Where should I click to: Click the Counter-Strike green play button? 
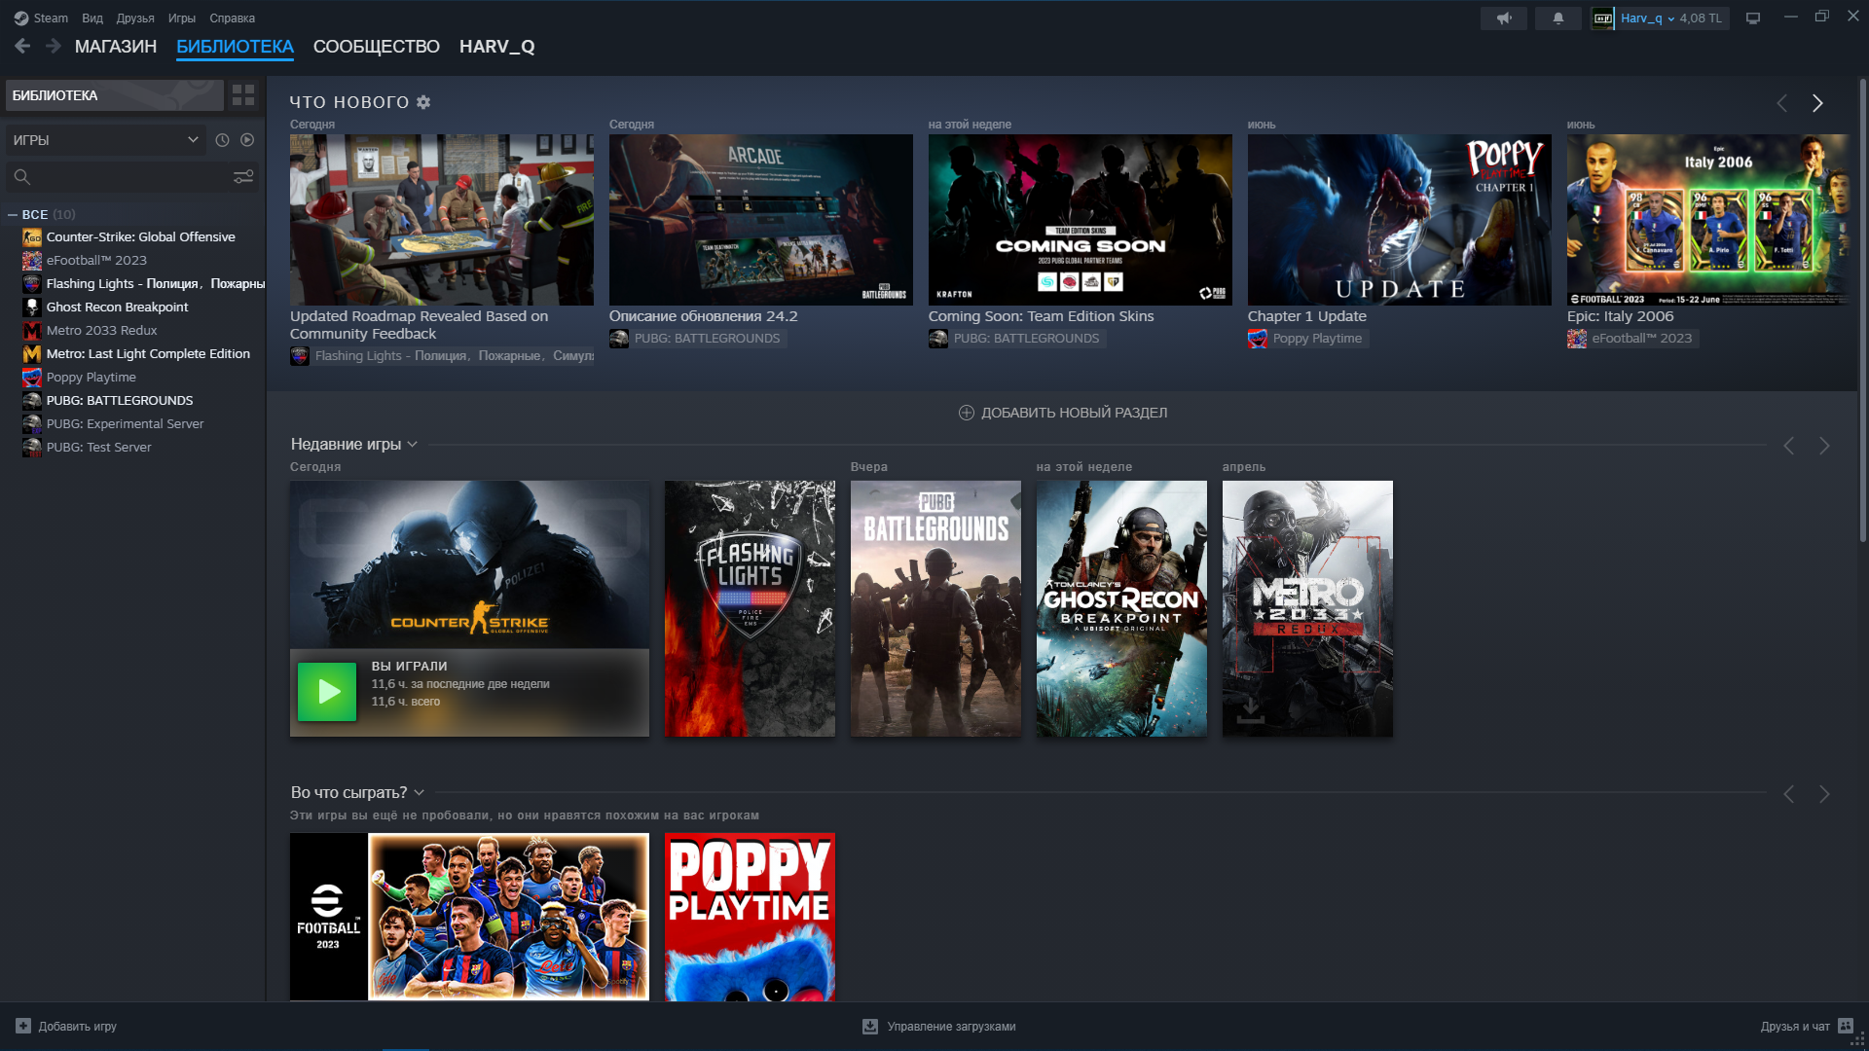pos(327,692)
